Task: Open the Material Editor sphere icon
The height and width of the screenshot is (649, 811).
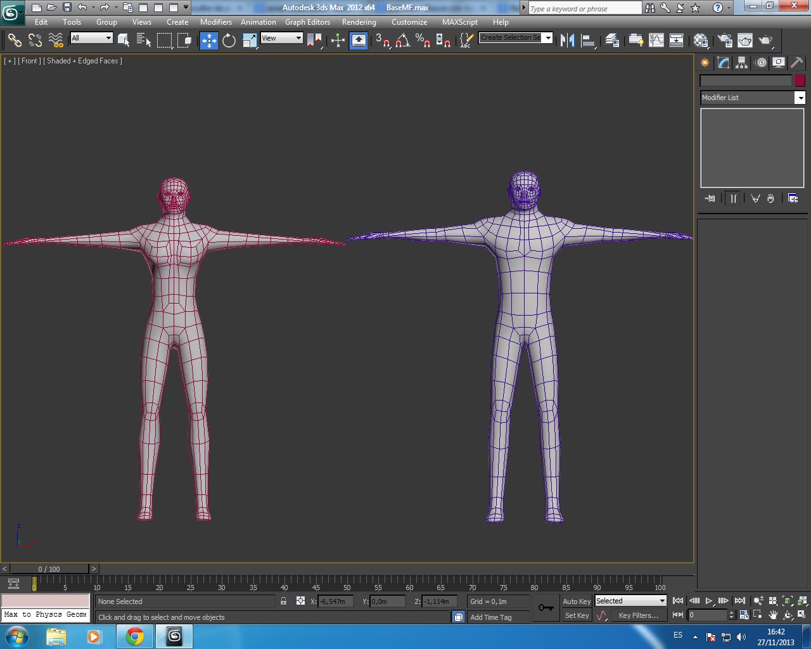Action: point(701,41)
